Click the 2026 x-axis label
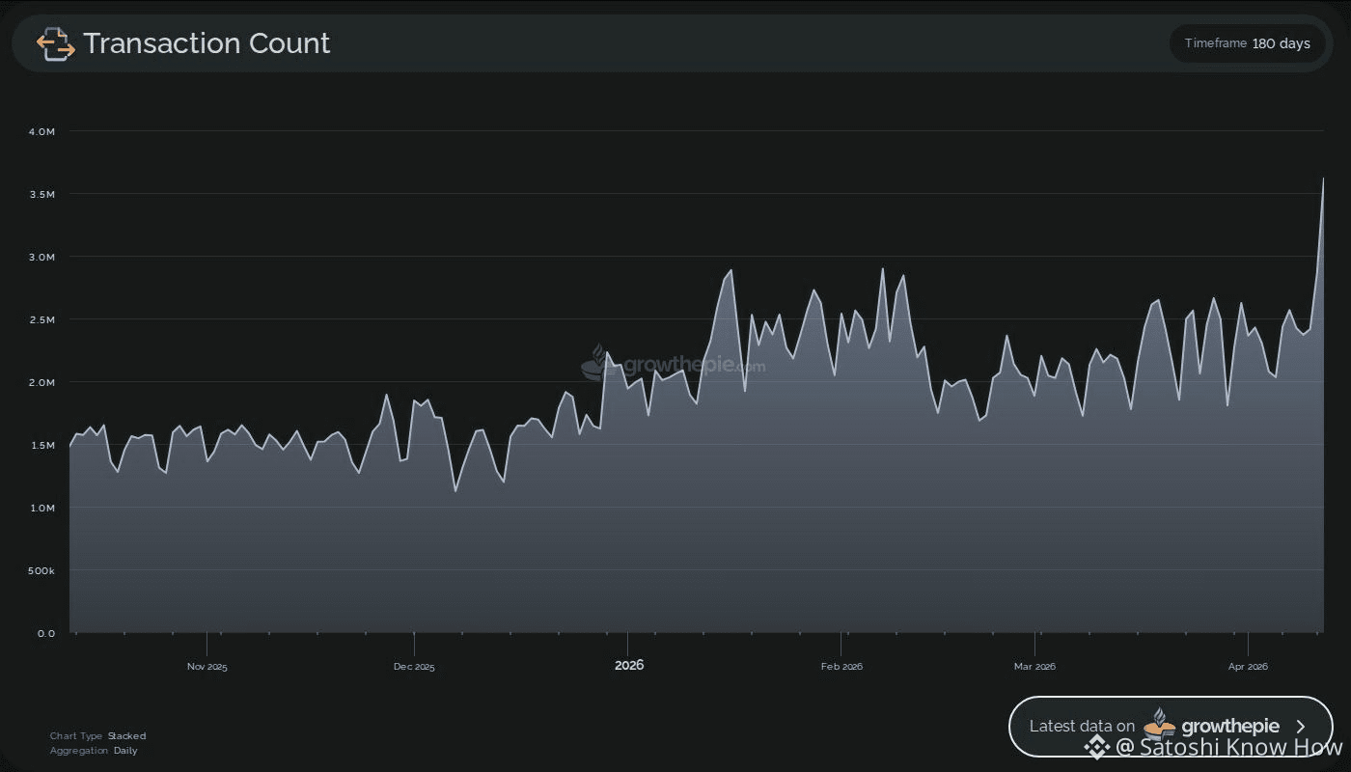 [x=628, y=665]
